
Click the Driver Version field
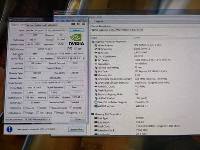coord(54,83)
